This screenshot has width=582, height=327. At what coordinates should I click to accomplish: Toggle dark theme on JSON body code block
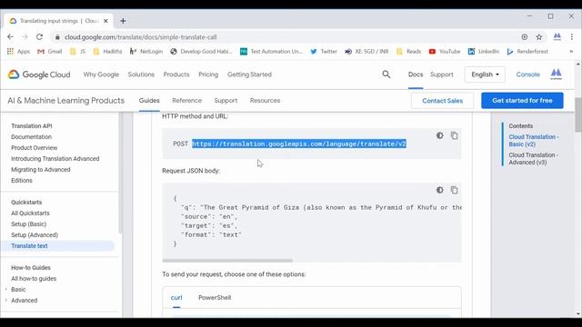coord(440,190)
